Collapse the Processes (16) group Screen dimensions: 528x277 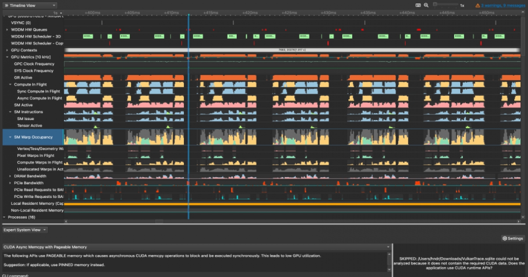(4, 217)
